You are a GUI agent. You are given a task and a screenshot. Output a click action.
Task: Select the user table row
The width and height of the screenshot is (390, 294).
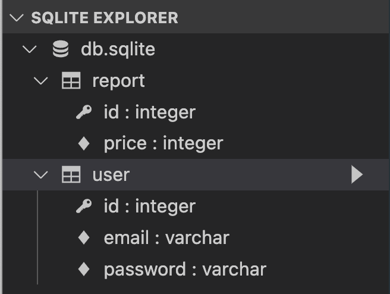pyautogui.click(x=196, y=174)
